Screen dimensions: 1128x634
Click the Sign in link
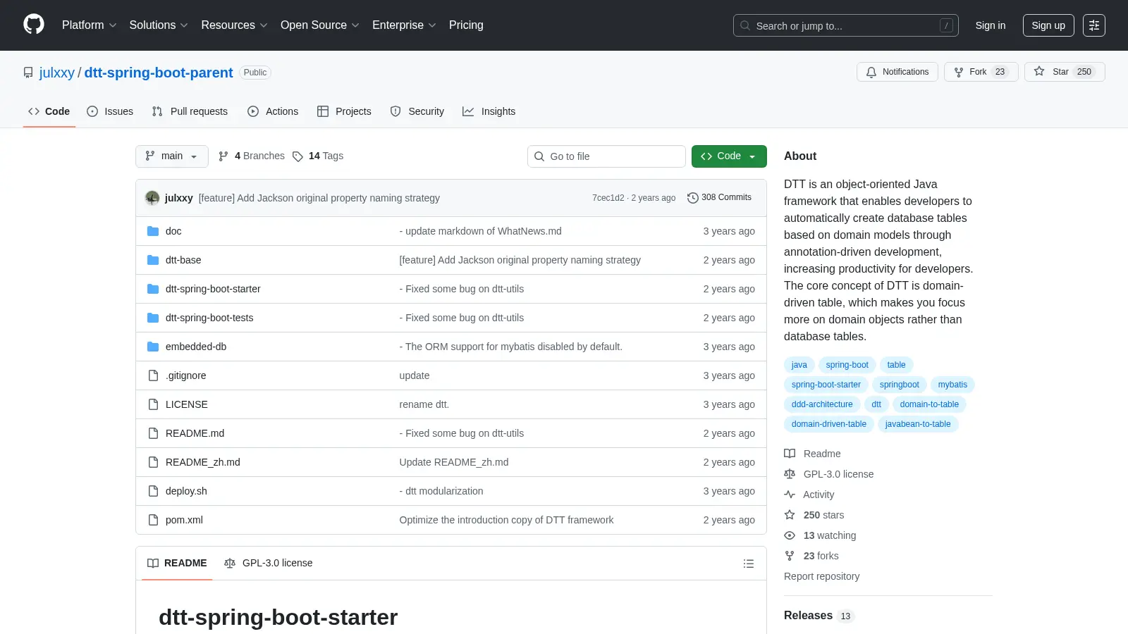coord(991,25)
